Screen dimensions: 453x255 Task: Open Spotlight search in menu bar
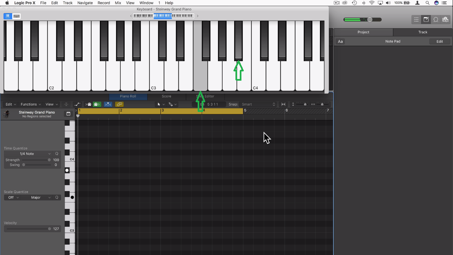coord(427,3)
